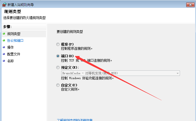Select the 名称 step in sidebar
The width and height of the screenshot is (196, 121).
[x=11, y=61]
